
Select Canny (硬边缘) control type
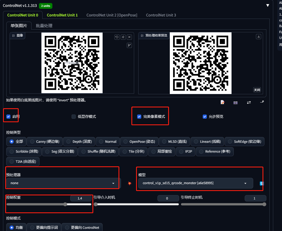tap(45, 142)
